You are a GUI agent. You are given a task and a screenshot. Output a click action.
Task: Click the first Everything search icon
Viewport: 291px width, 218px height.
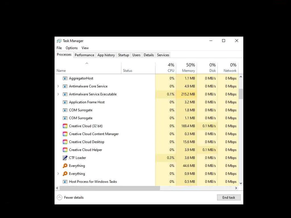point(65,166)
